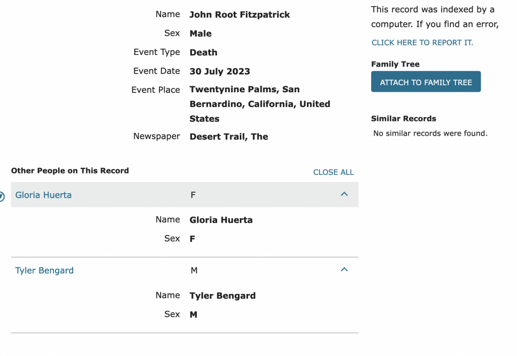Open the 'Click here to report it' link

click(422, 42)
